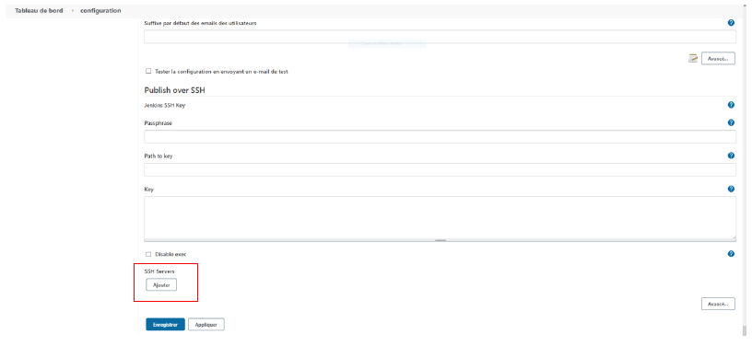Save with the Enregistrer button

click(x=166, y=325)
